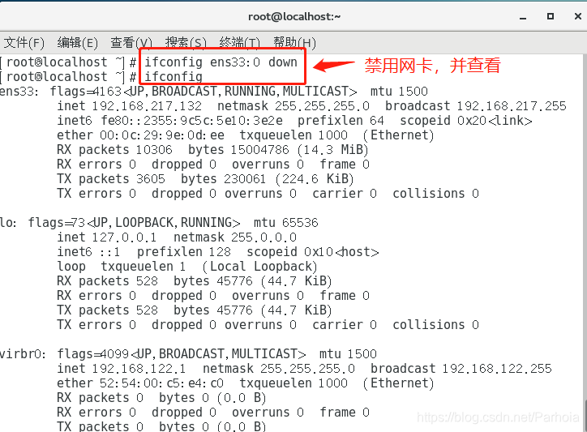Click the second-line ifconfig command
587x432 pixels.
(x=174, y=77)
